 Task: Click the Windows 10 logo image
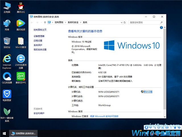tap(132, 45)
